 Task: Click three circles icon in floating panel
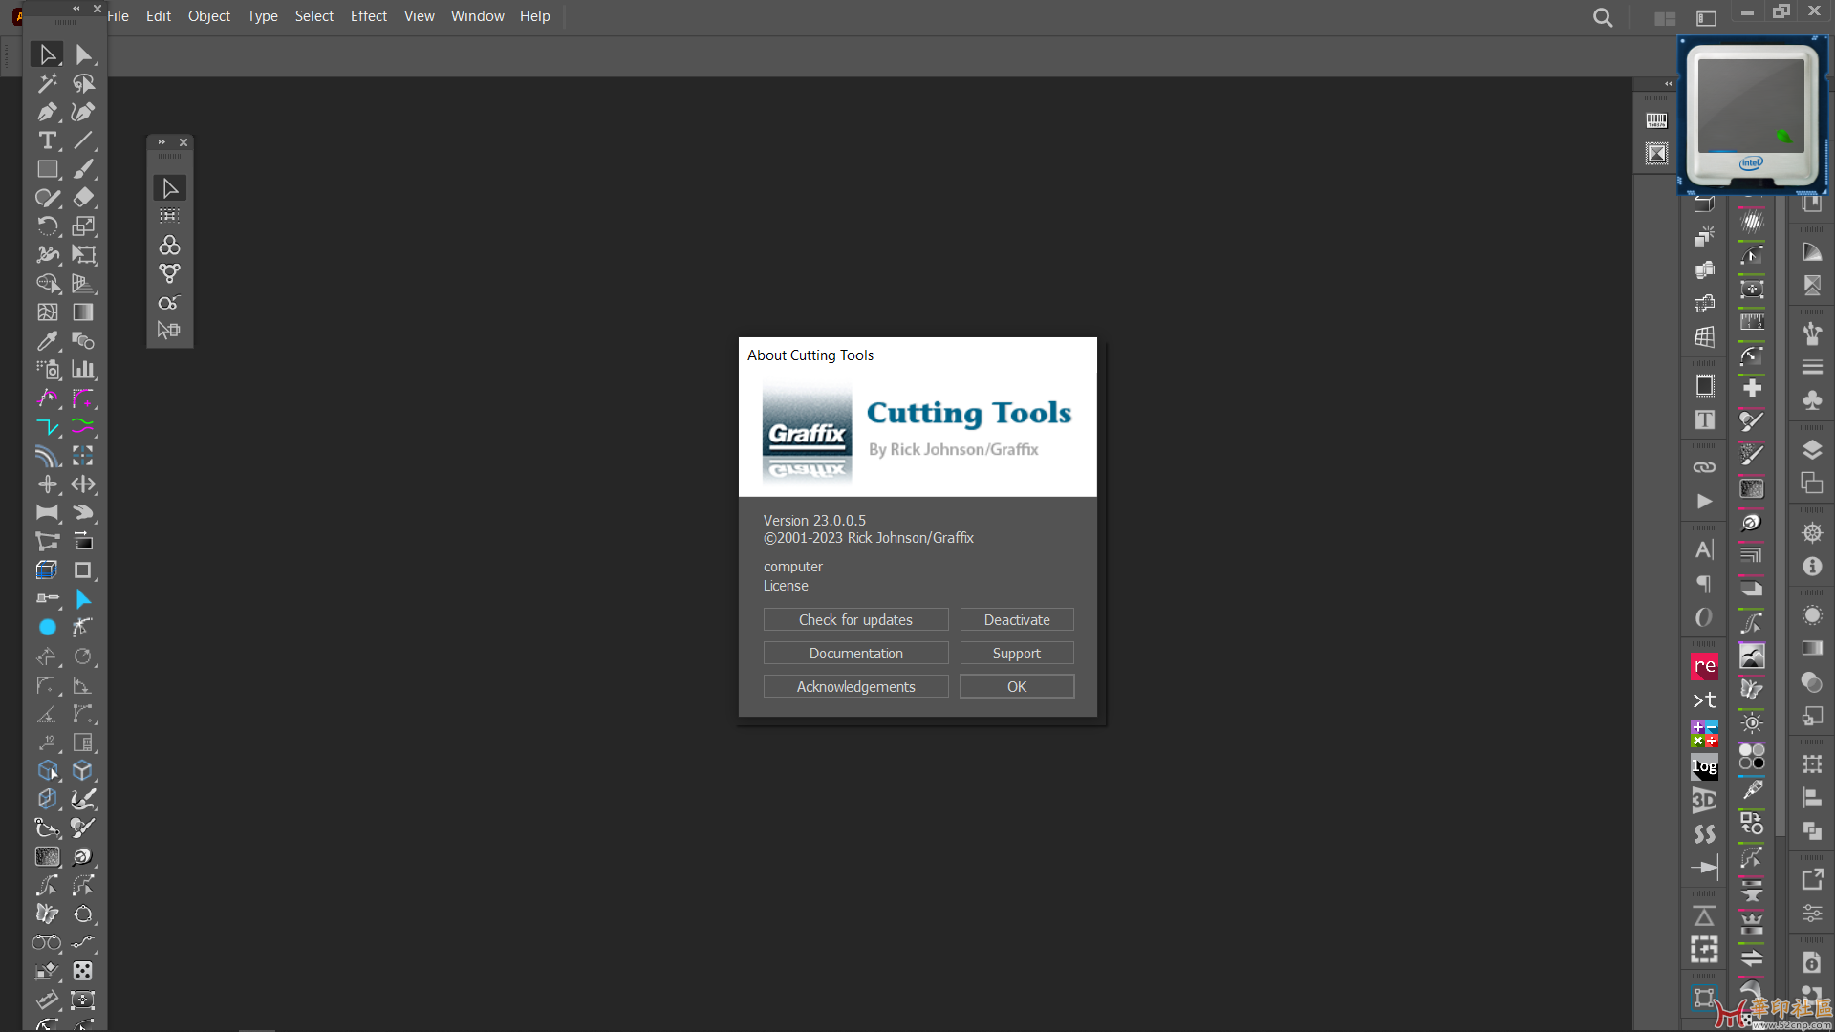pos(169,246)
